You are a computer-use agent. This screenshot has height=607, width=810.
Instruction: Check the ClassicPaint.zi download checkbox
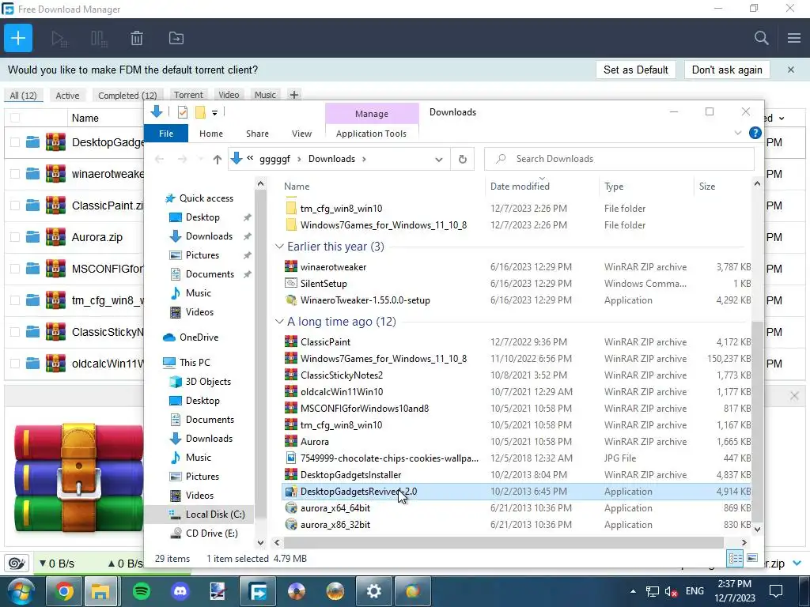pyautogui.click(x=15, y=205)
